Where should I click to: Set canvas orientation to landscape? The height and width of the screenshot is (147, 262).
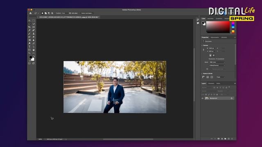[214, 56]
